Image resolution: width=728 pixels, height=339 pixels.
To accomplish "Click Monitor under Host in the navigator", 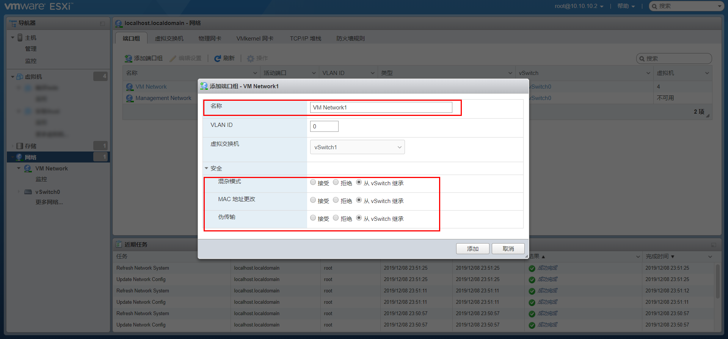I will coord(31,61).
